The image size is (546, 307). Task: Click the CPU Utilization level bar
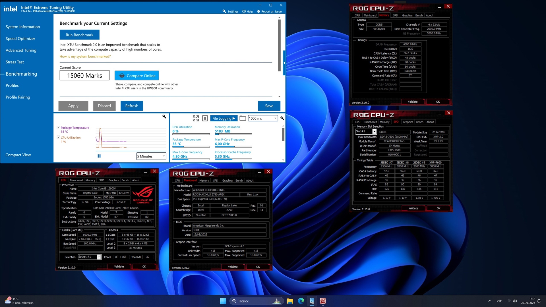[191, 134]
